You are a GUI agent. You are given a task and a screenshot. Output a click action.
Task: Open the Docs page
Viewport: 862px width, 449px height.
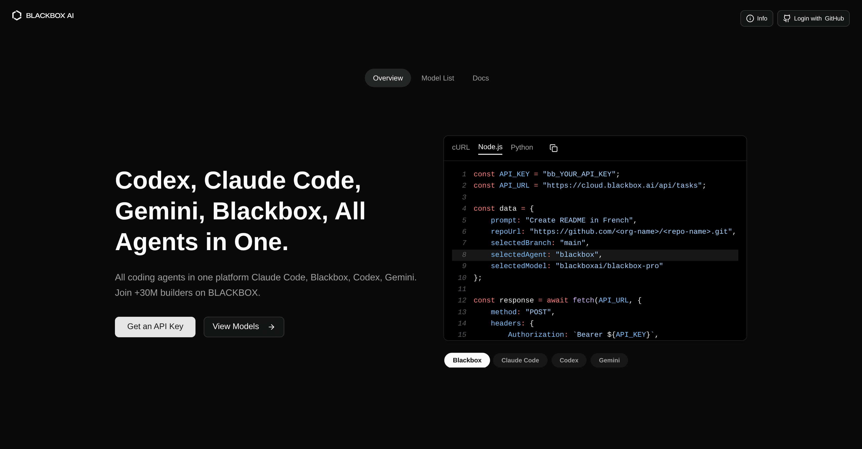(481, 78)
